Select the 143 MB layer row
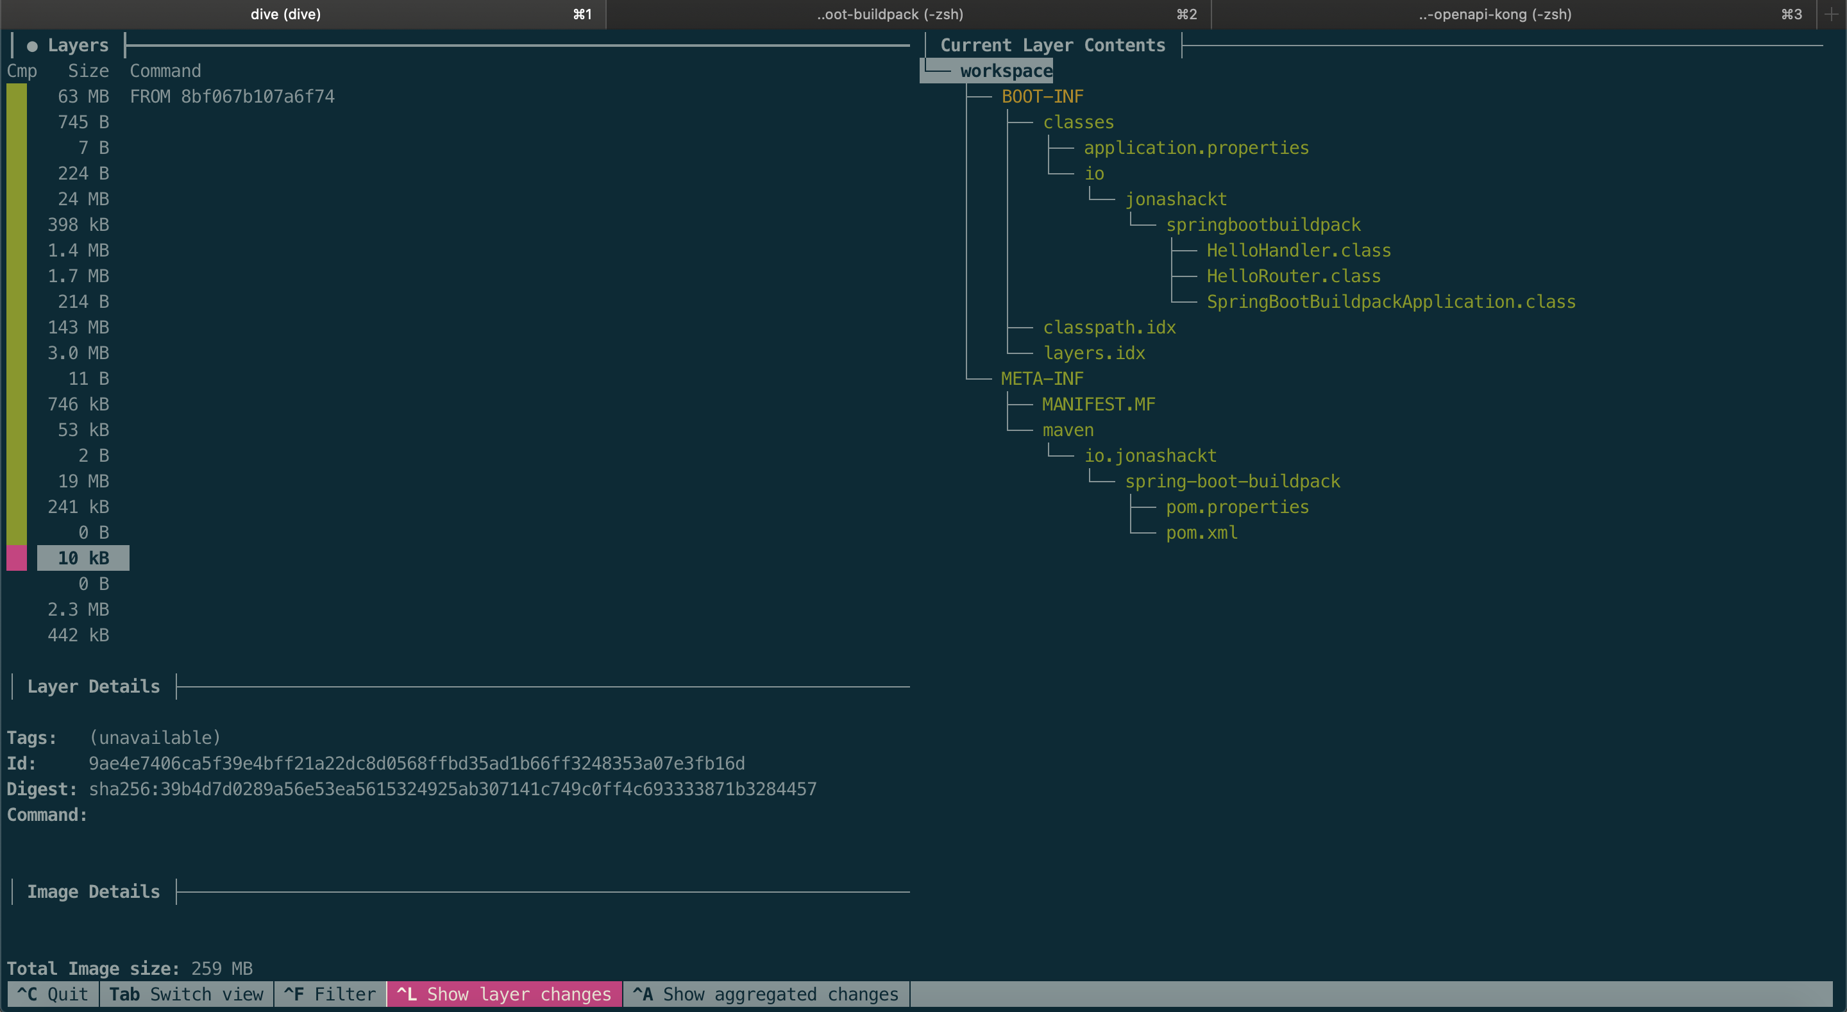 click(x=78, y=328)
